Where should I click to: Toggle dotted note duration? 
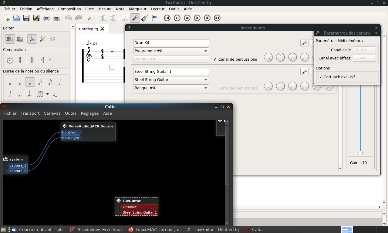click(20, 94)
